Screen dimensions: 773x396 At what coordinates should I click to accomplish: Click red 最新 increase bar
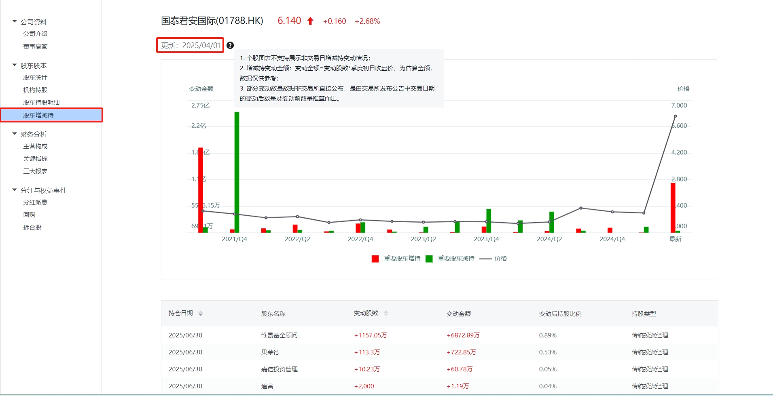(x=673, y=208)
